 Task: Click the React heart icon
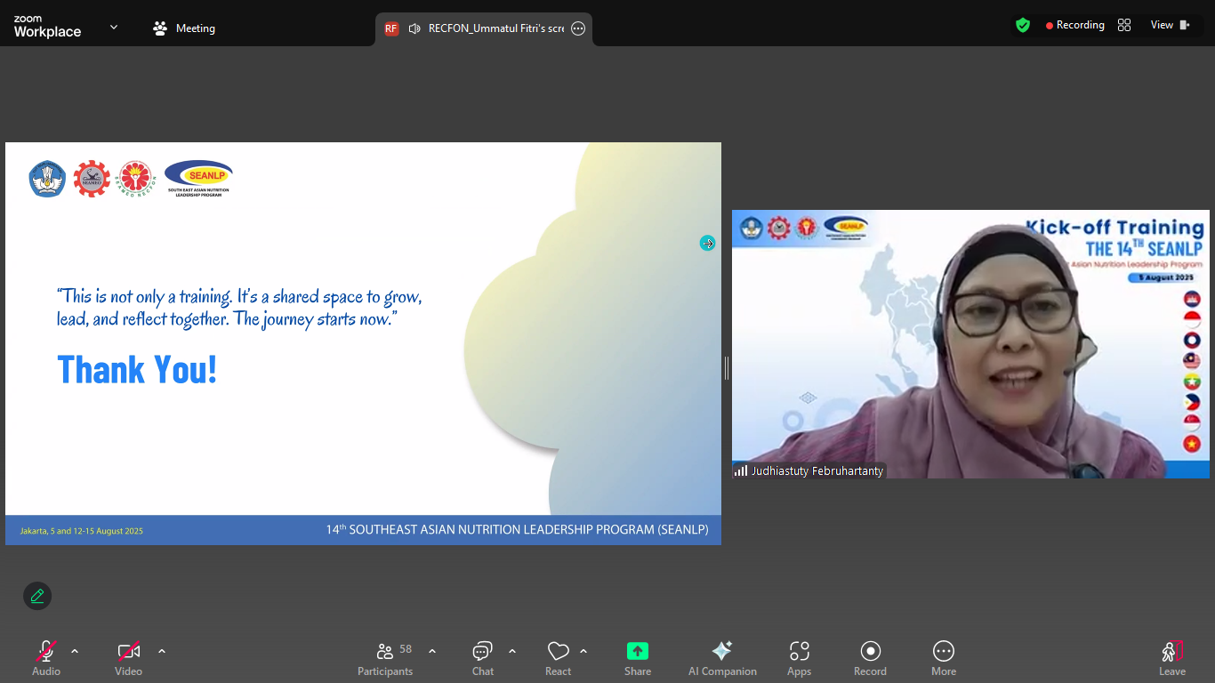pyautogui.click(x=558, y=651)
